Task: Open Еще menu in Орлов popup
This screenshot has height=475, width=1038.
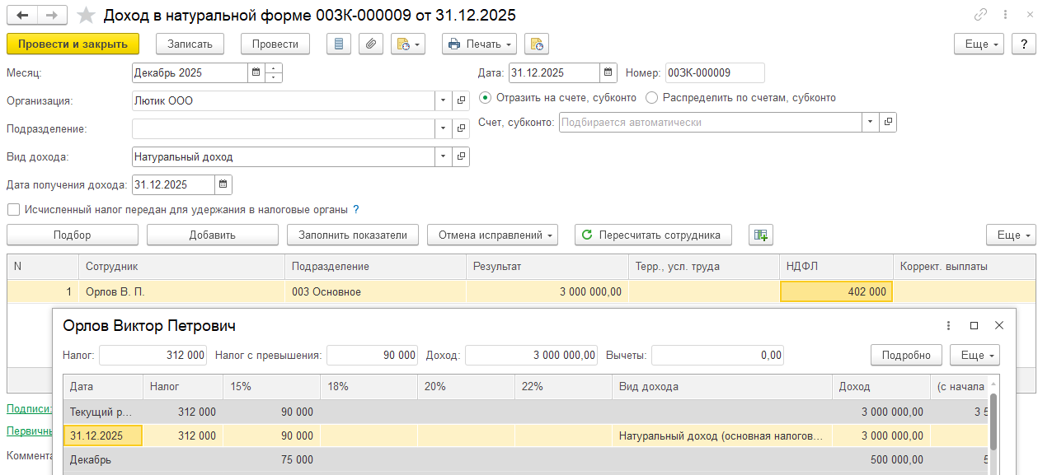Action: point(974,355)
